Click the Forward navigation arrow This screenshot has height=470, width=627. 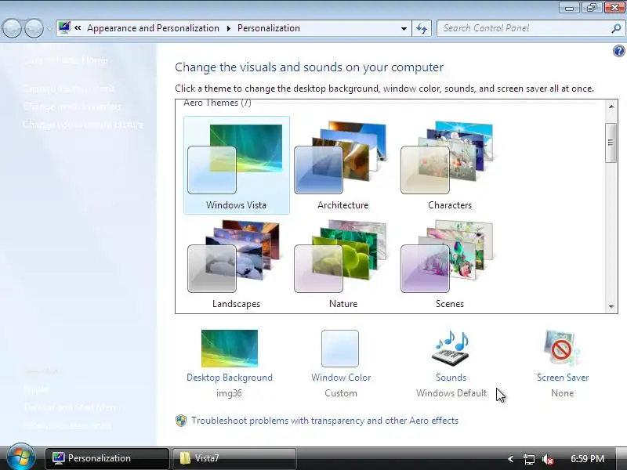[34, 29]
